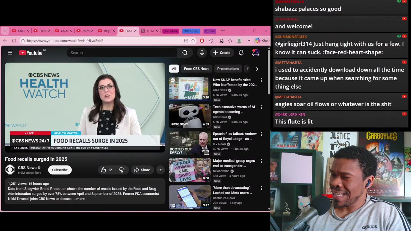The height and width of the screenshot is (231, 411).
Task: Open options for Epstein files fallout video
Action: tap(261, 134)
